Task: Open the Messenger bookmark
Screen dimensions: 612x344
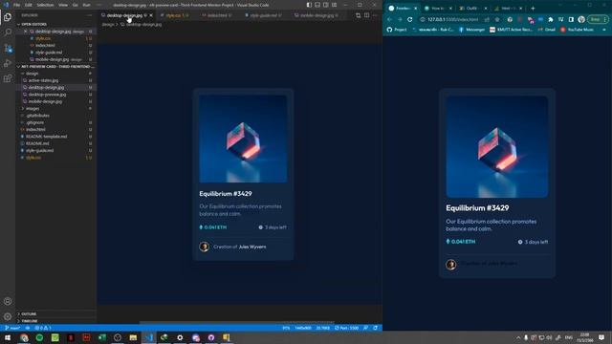Action: tap(471, 30)
